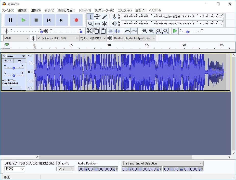This screenshot has width=236, height=180.
Task: Select the Selection (I-beam) tool
Action: [x=90, y=17]
